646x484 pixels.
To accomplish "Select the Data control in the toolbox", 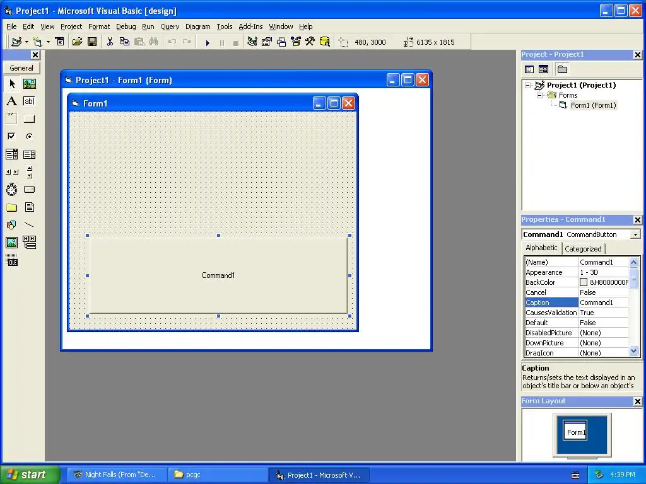I will (29, 243).
